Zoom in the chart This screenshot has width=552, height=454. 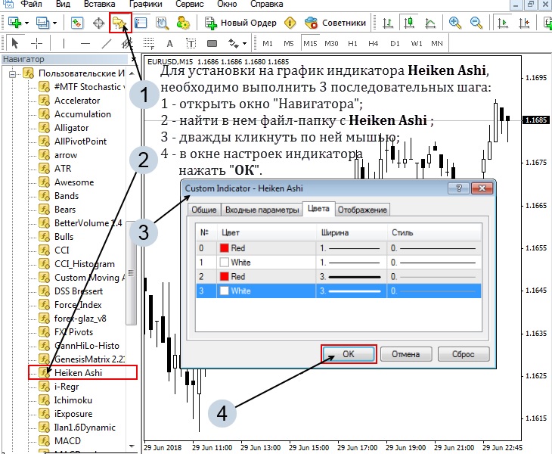pyautogui.click(x=455, y=23)
